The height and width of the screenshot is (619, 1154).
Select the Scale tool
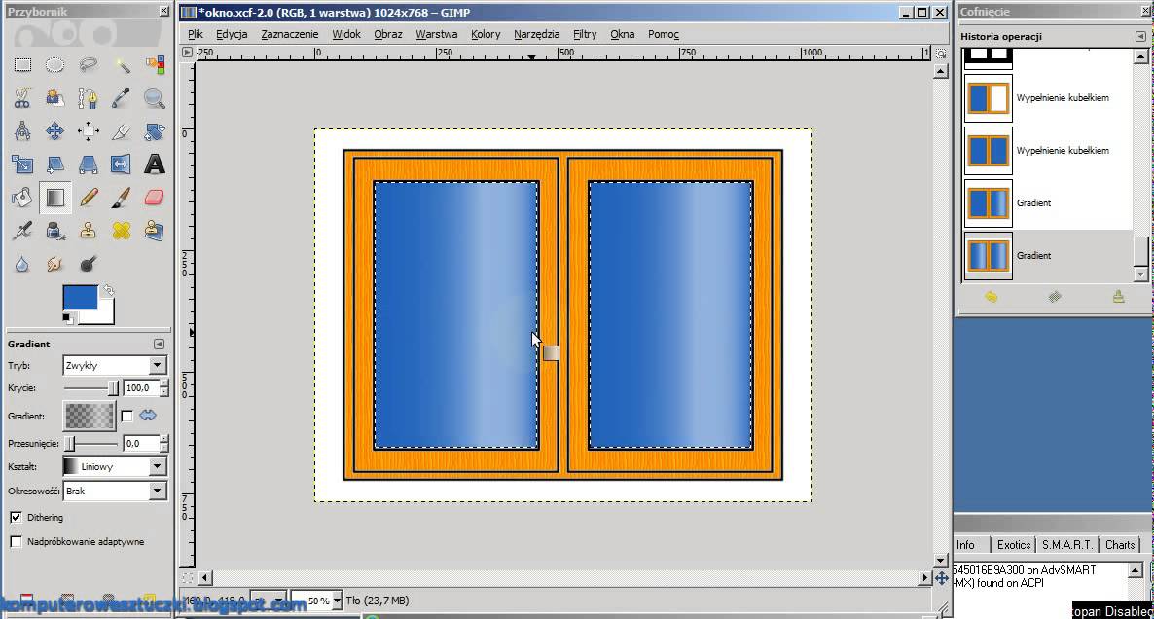22,164
